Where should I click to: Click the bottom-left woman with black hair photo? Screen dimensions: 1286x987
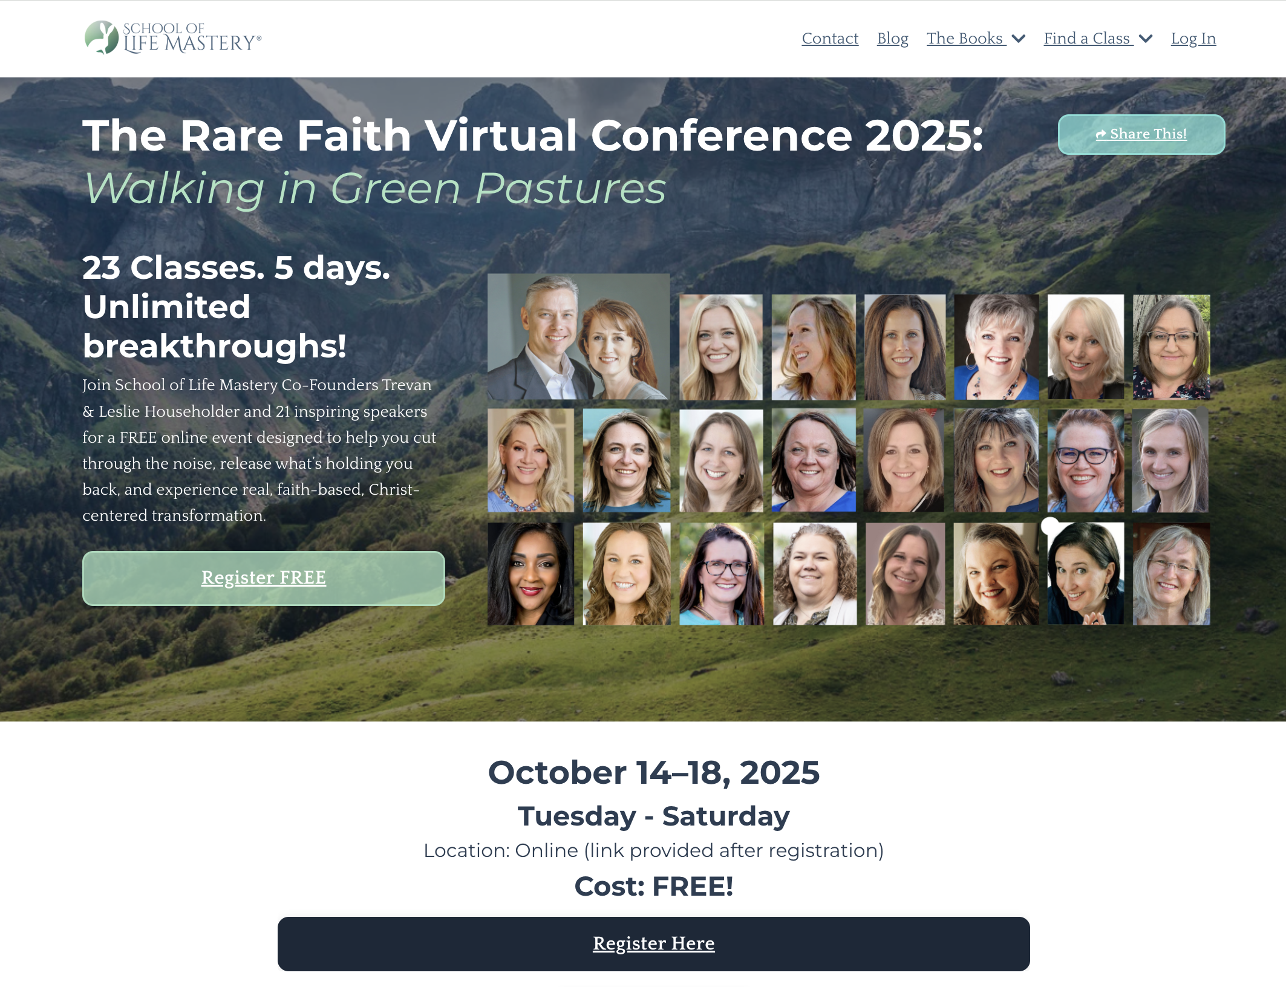pyautogui.click(x=530, y=574)
